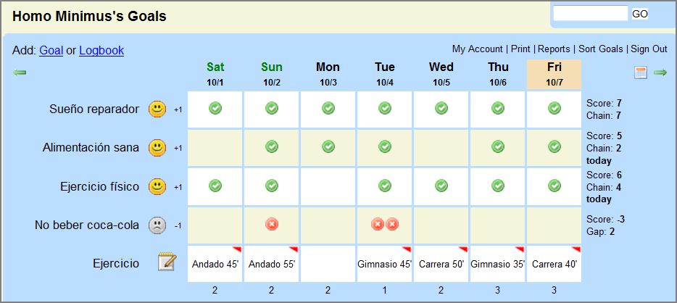Toggle Alimentación sana check for Sunday 10/2

(x=272, y=147)
